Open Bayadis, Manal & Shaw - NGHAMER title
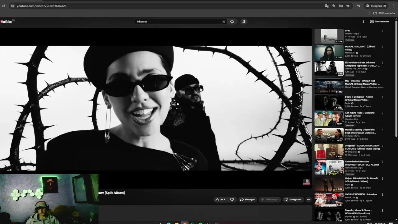398x224 pixels. point(358,212)
